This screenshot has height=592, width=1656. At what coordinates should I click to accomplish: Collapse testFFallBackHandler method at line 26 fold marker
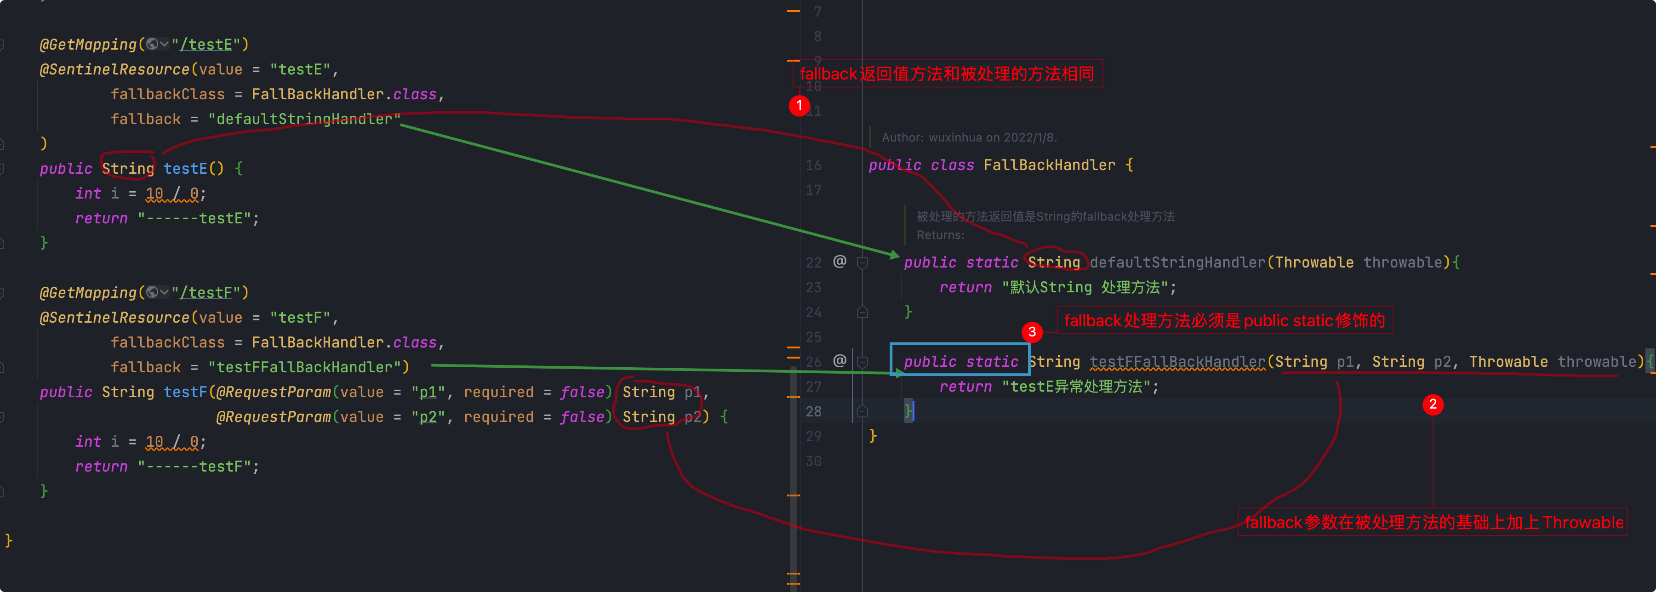pyautogui.click(x=863, y=362)
